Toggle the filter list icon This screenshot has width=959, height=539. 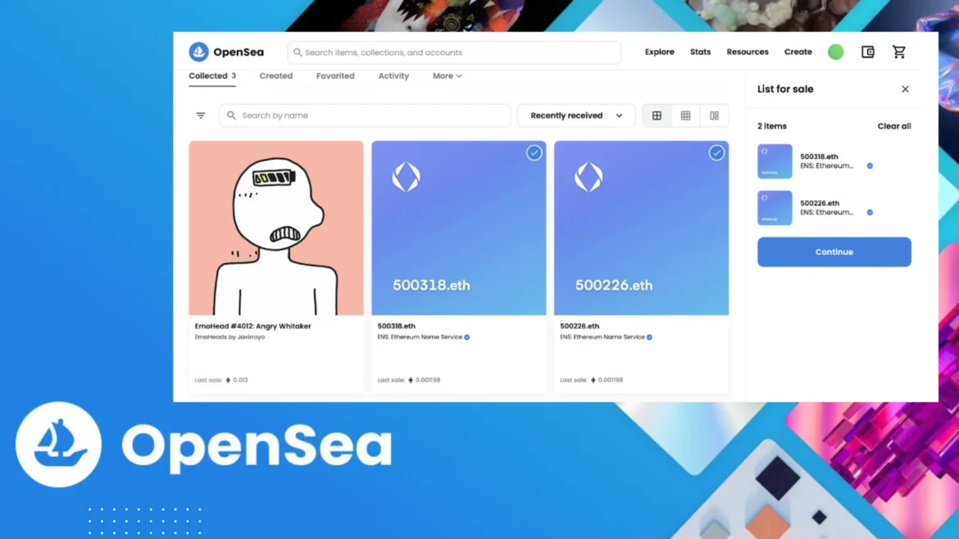pyautogui.click(x=201, y=115)
